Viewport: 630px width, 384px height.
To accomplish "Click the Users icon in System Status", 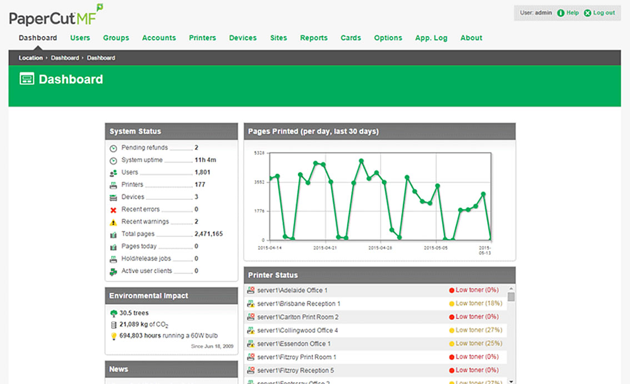I will click(x=113, y=173).
